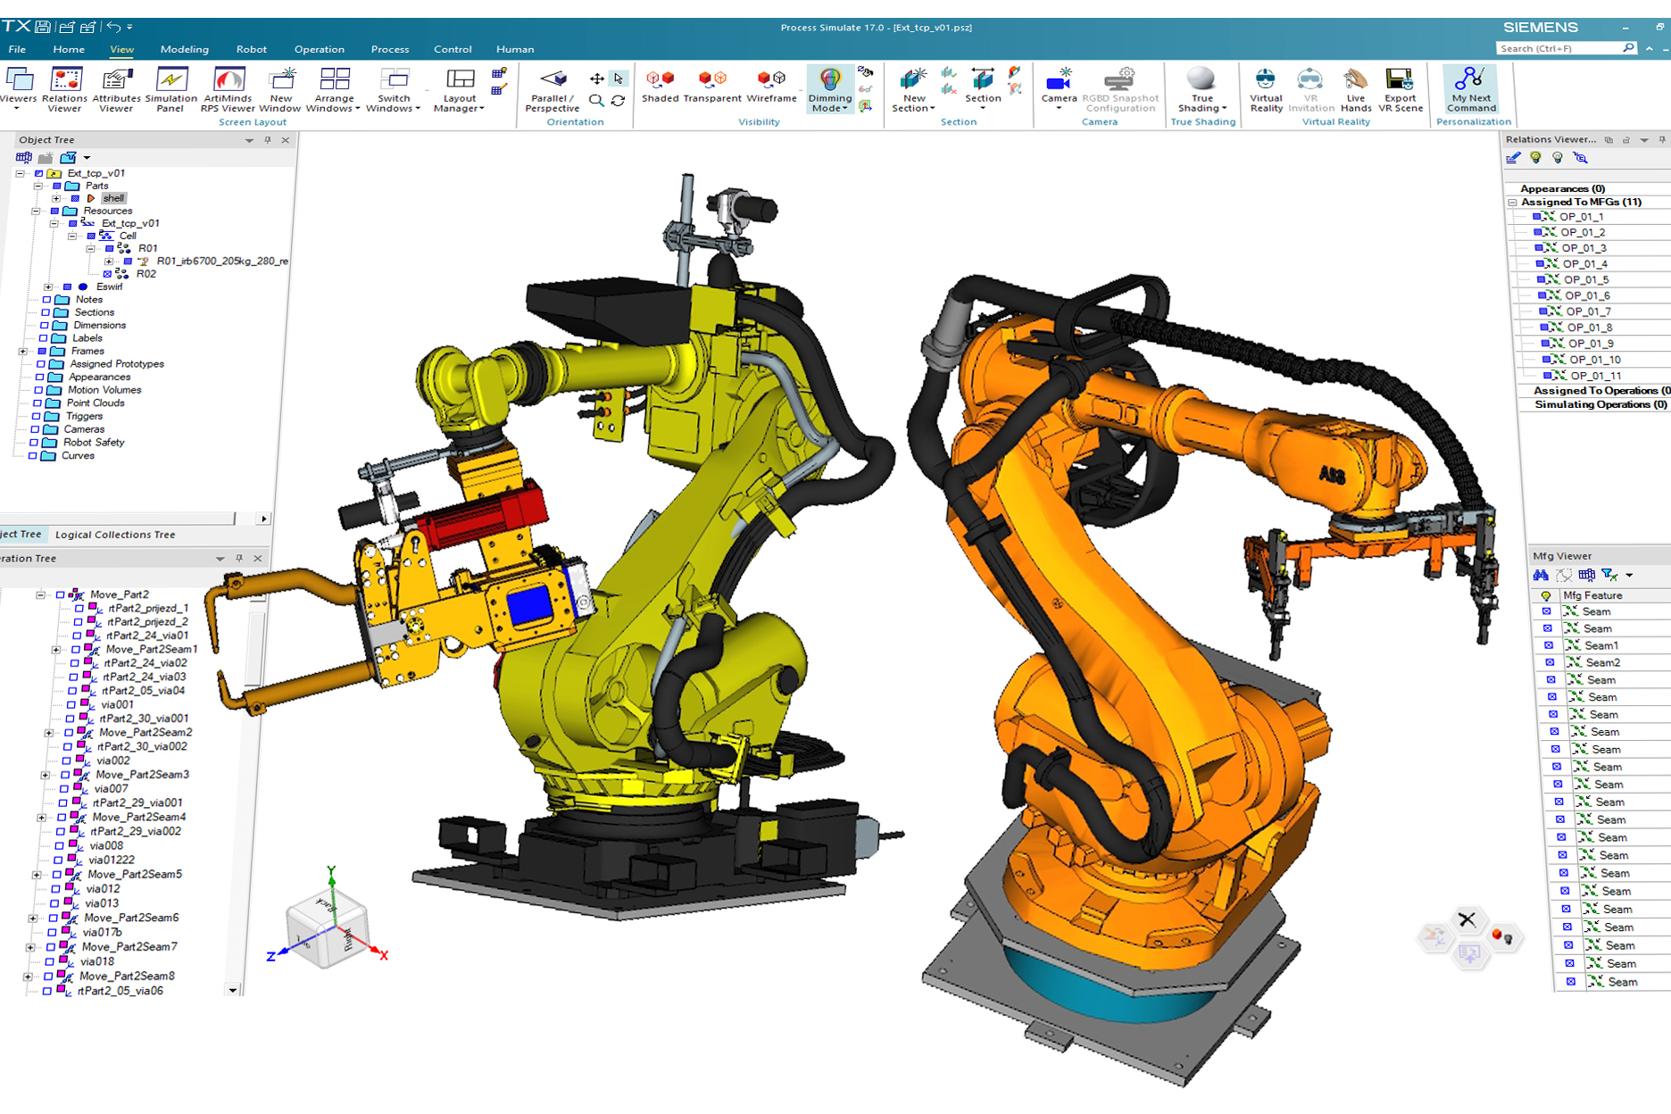Click the zoom magnifier in Orientation group
The width and height of the screenshot is (1671, 1114).
pyautogui.click(x=596, y=100)
